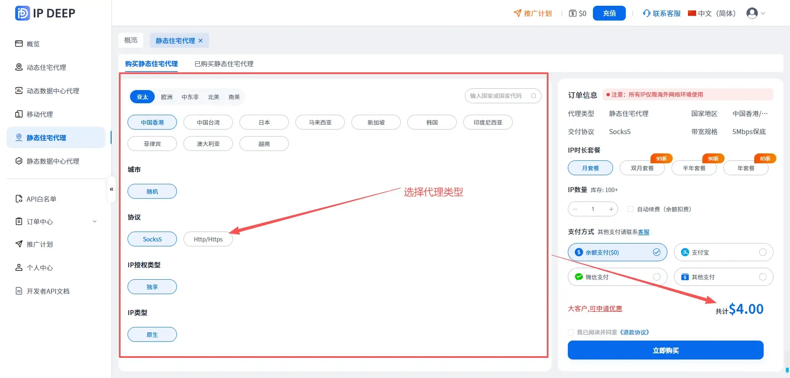Open the API白名单 sidebar icon
790x378 pixels.
click(19, 199)
